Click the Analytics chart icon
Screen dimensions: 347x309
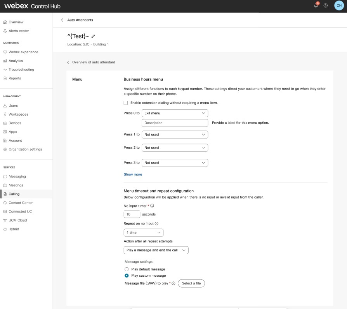click(x=5, y=61)
